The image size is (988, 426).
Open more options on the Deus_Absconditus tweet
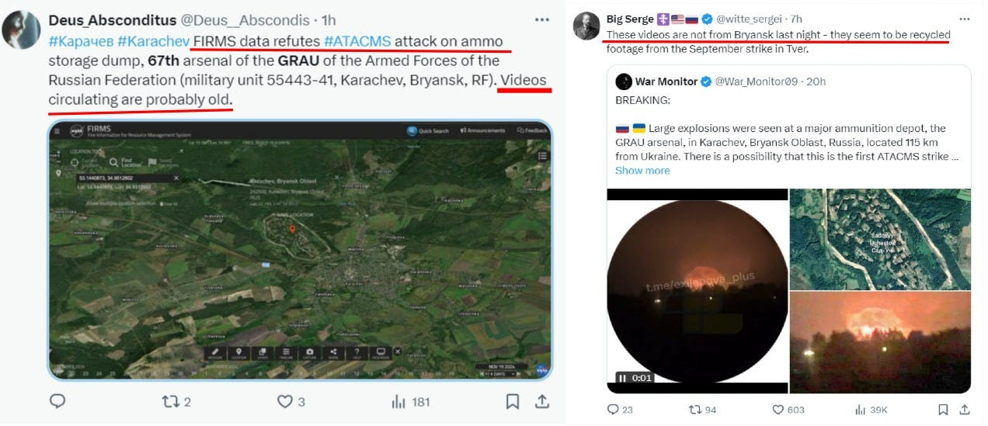click(x=541, y=19)
